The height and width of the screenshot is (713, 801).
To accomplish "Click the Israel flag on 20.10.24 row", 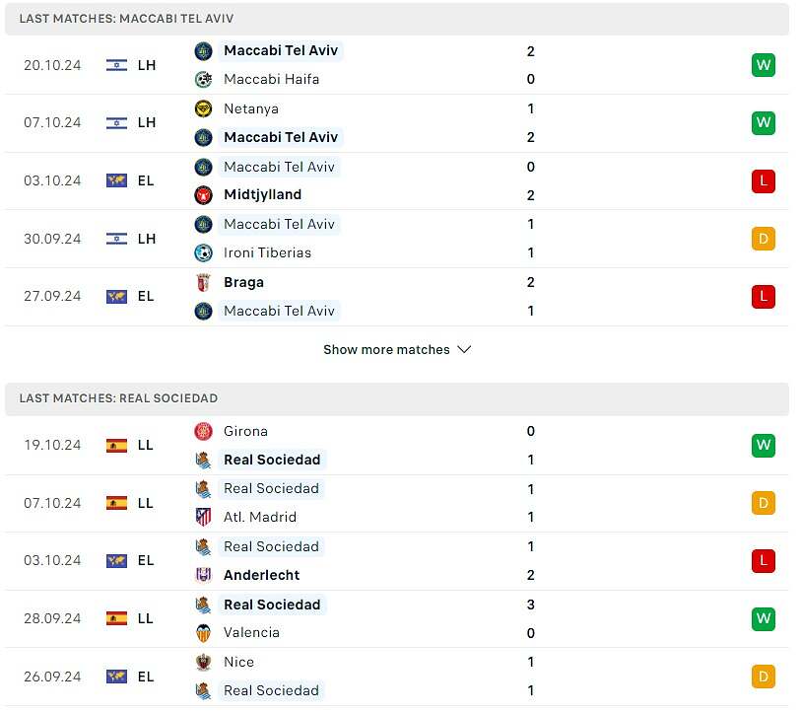I will tap(116, 65).
